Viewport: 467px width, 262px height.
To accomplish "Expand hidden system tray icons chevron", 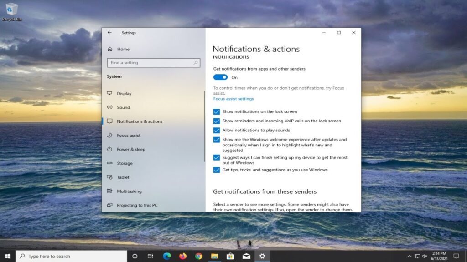I will pos(409,256).
